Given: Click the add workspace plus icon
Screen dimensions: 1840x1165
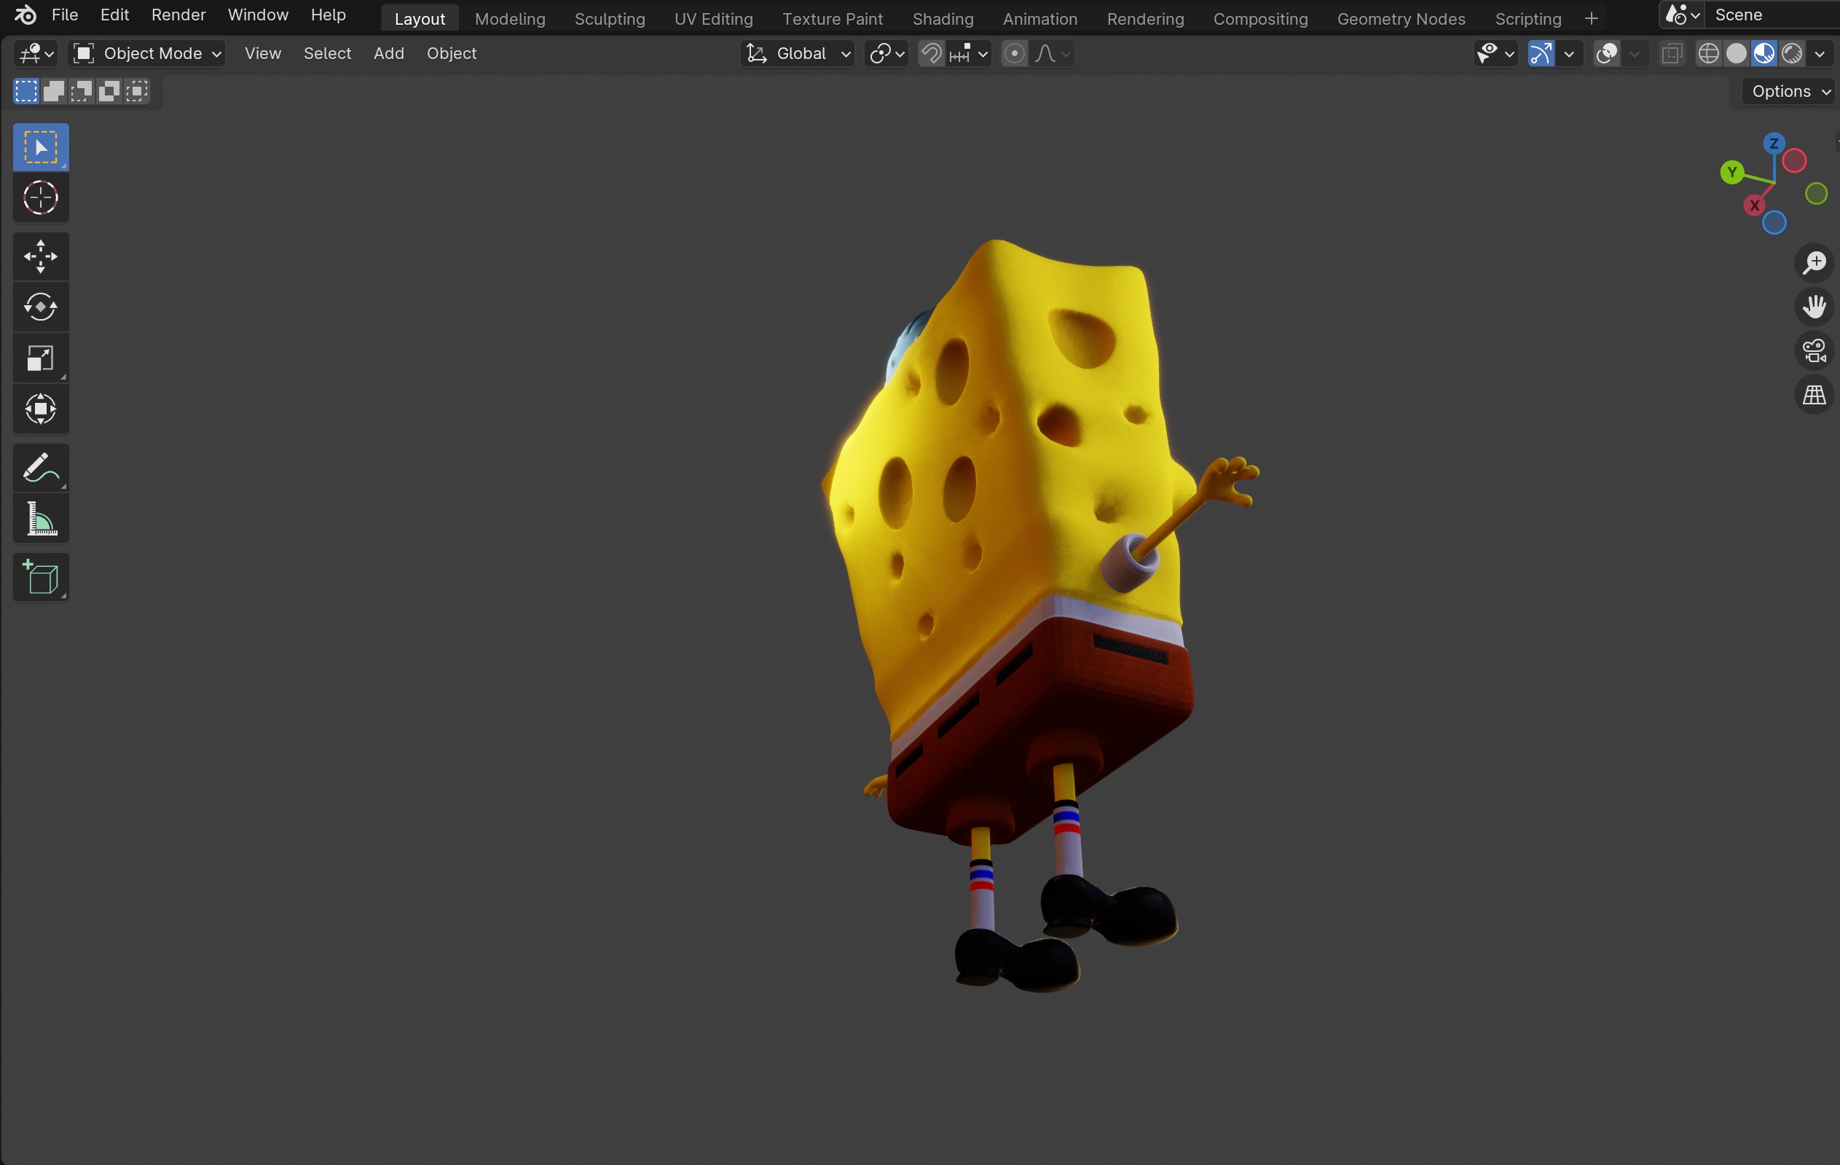Looking at the screenshot, I should click(x=1592, y=18).
